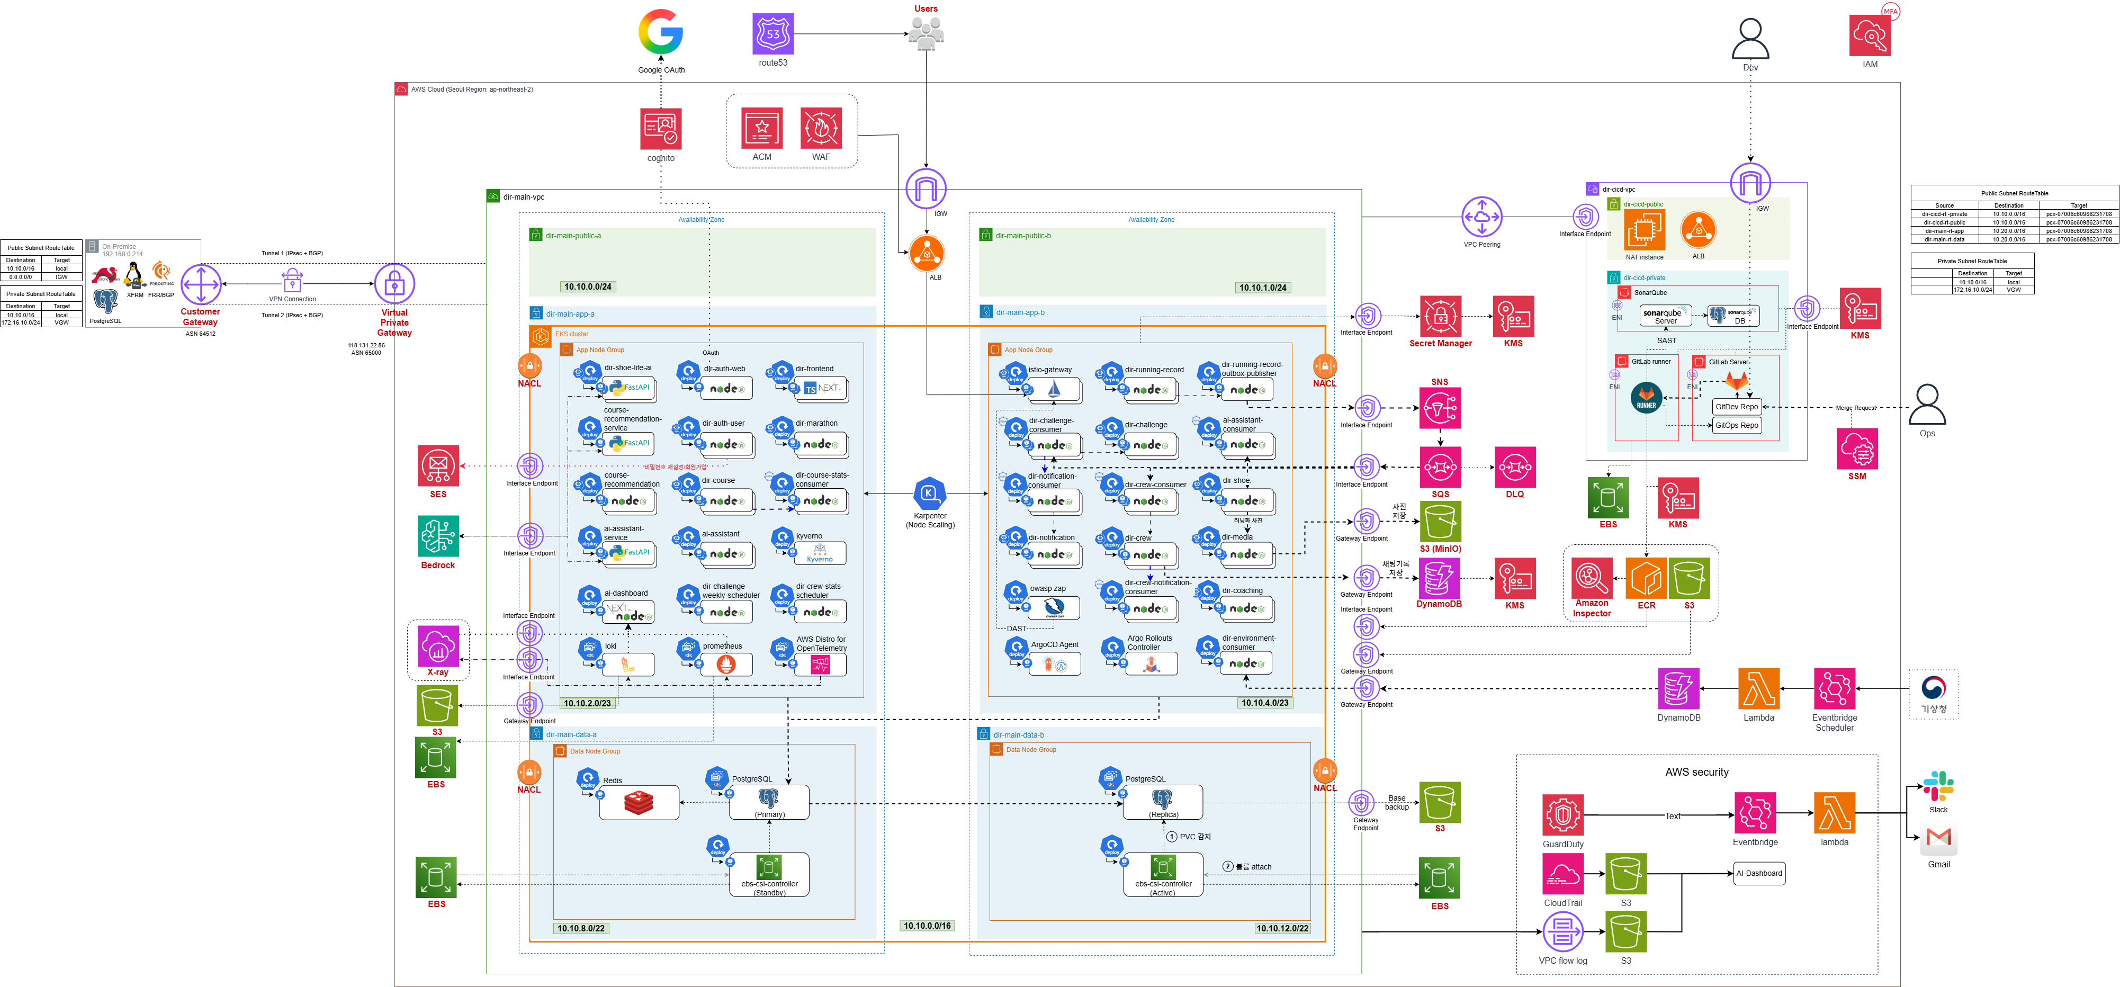Image resolution: width=2120 pixels, height=987 pixels.
Task: Select the Merge Request label
Action: 1856,408
